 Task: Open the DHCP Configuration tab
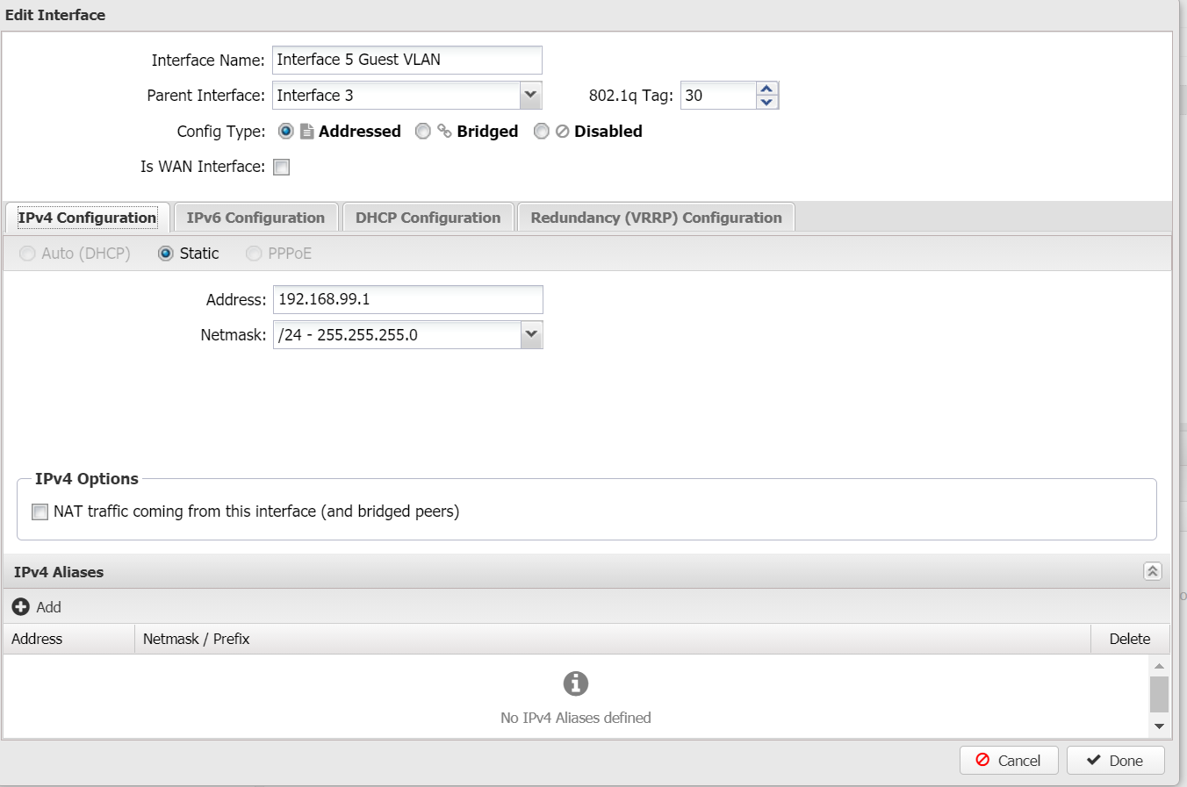(x=428, y=218)
